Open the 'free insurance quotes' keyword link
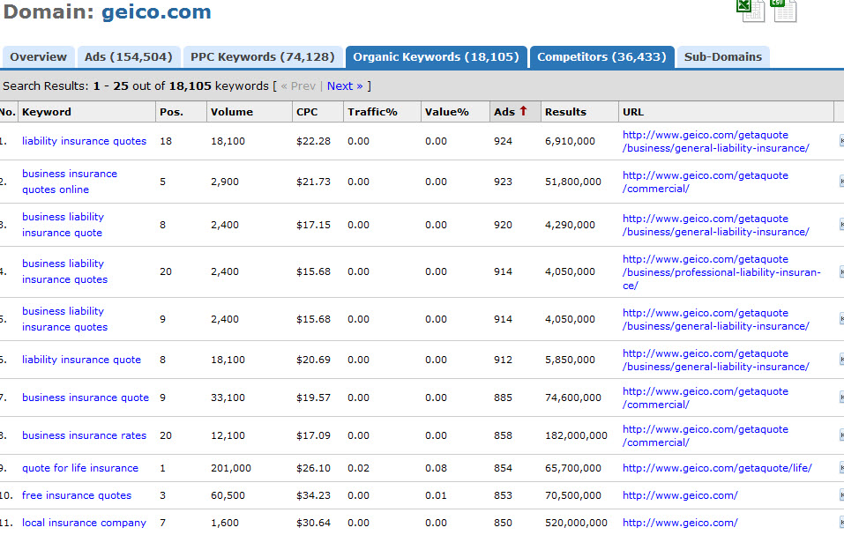The height and width of the screenshot is (535, 844). point(77,495)
